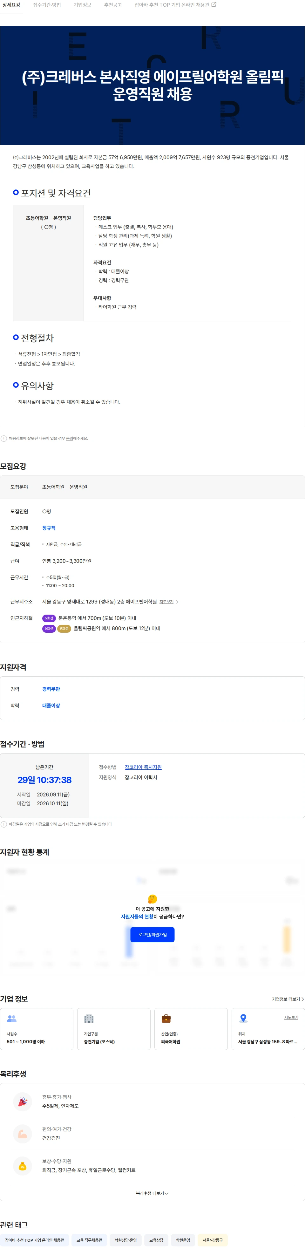Image resolution: width=305 pixels, height=1255 pixels.
Task: Click 서울>강동구 tag
Action: (213, 1240)
